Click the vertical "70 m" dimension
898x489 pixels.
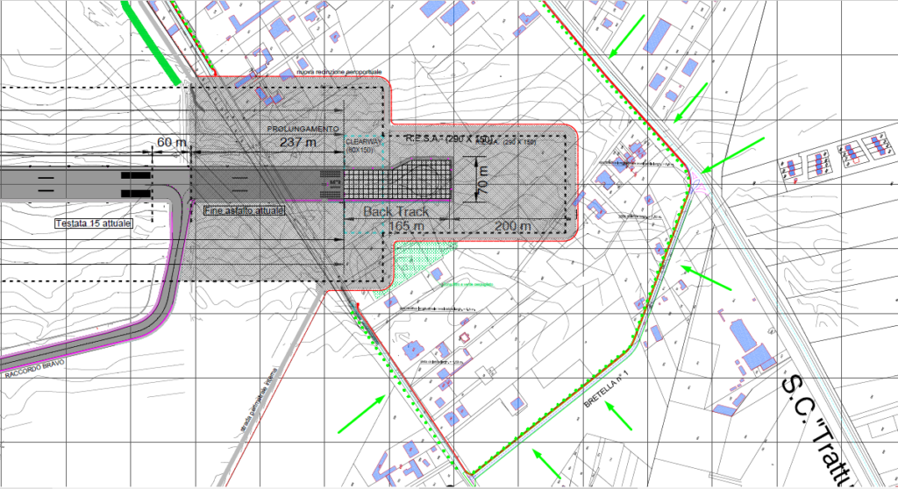(x=483, y=179)
